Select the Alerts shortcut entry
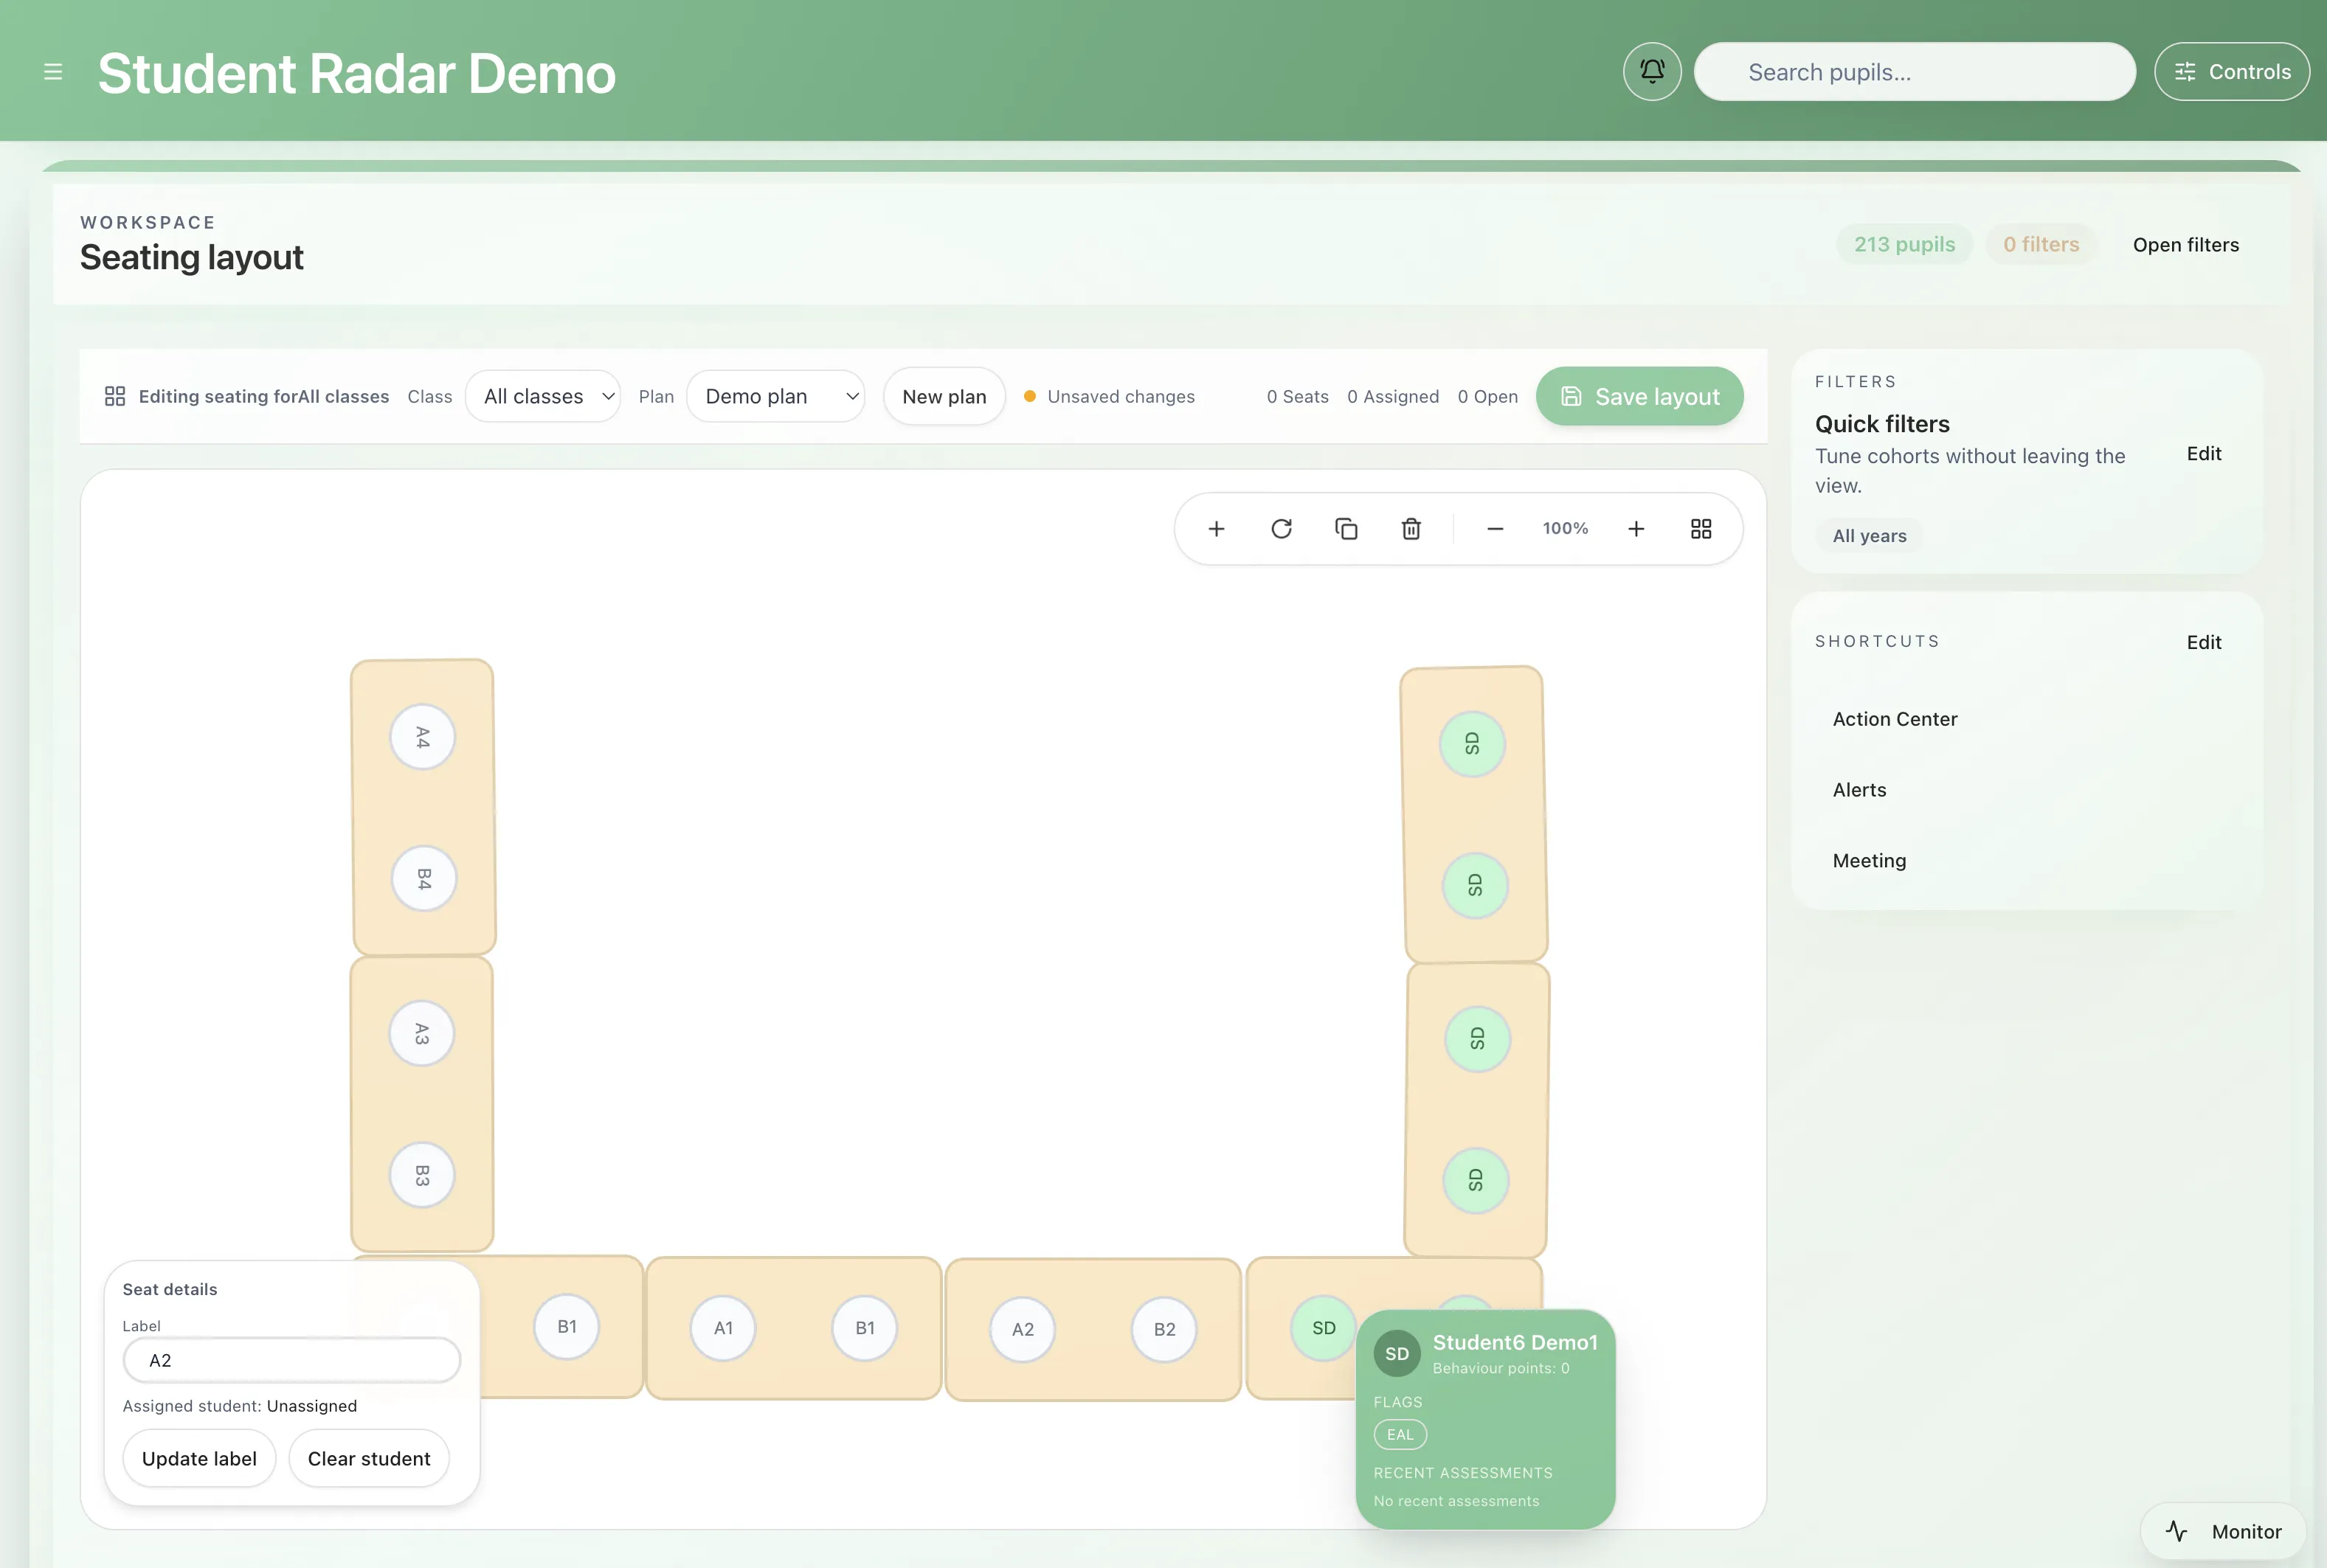2327x1568 pixels. [1859, 789]
